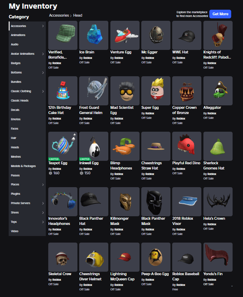Open the limited Inkwell Egg thumbnail
Screen dimensions: 243x297
[94, 146]
